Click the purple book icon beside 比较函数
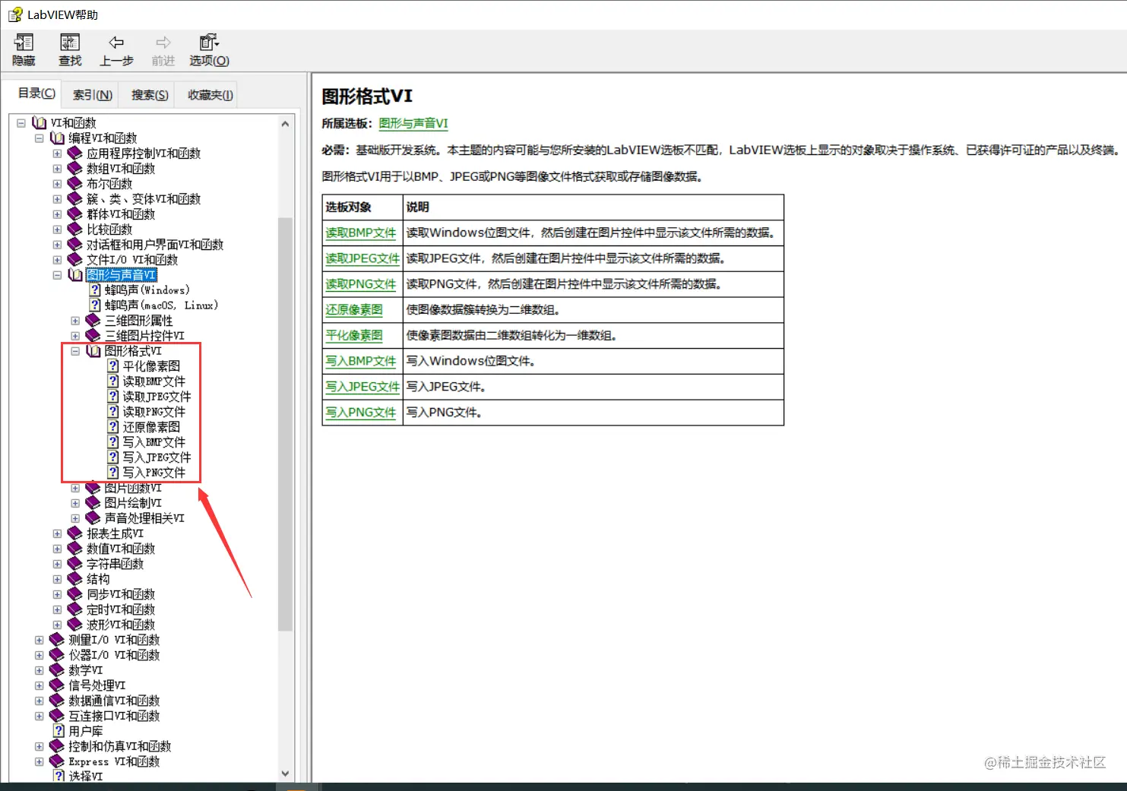This screenshot has height=791, width=1127. 75,229
